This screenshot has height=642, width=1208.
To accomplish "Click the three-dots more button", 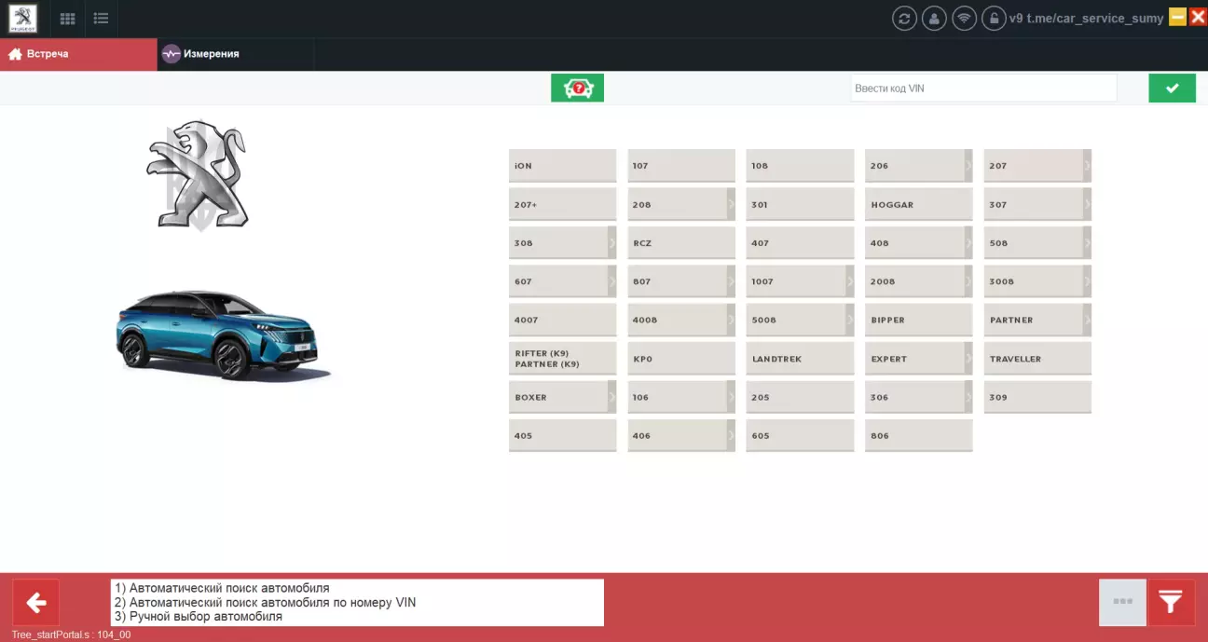I will coord(1122,603).
